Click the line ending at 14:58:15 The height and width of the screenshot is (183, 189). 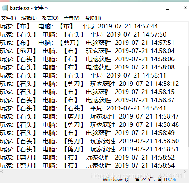pyautogui.click(x=87, y=92)
